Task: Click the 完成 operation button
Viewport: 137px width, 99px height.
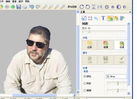Action: click(x=121, y=60)
